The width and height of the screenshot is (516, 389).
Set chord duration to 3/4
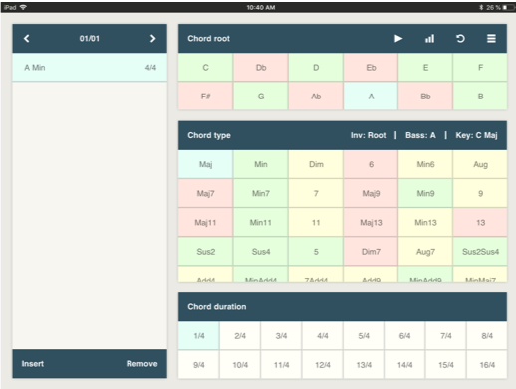pos(281,336)
